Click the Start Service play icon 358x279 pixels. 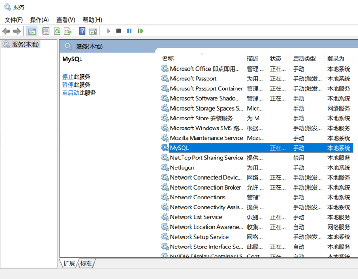[108, 31]
